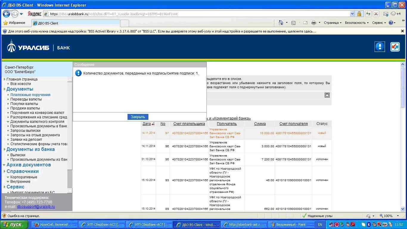Open the Print dropdown arrow
The height and width of the screenshot is (229, 407).
tap(319, 23)
